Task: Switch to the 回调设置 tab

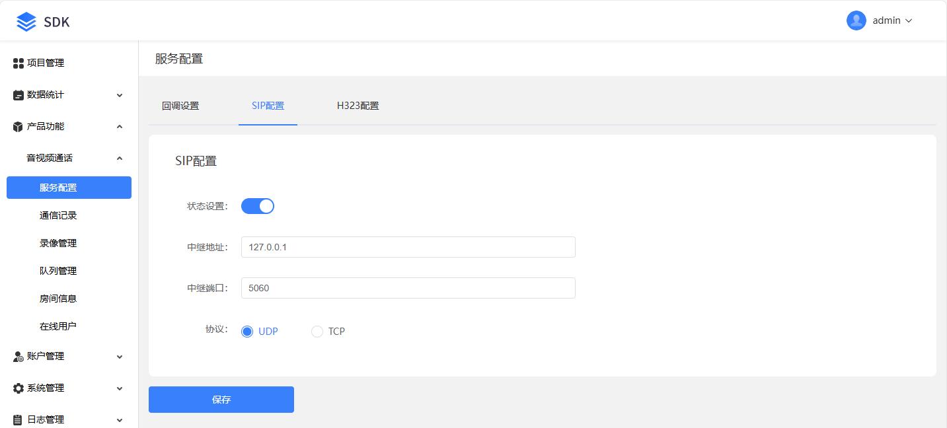Action: coord(180,106)
